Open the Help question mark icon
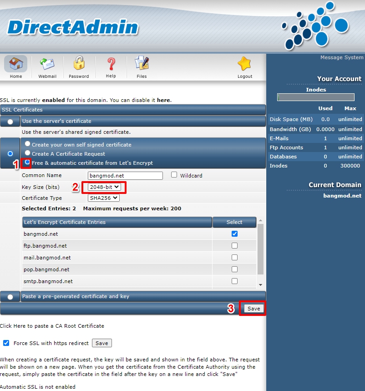The width and height of the screenshot is (365, 391). click(111, 64)
